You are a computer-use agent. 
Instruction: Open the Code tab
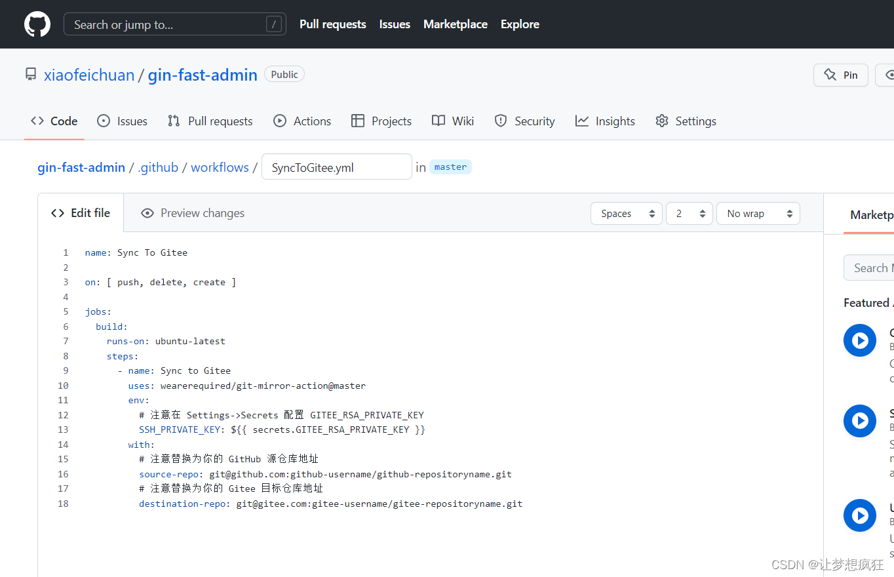click(54, 121)
